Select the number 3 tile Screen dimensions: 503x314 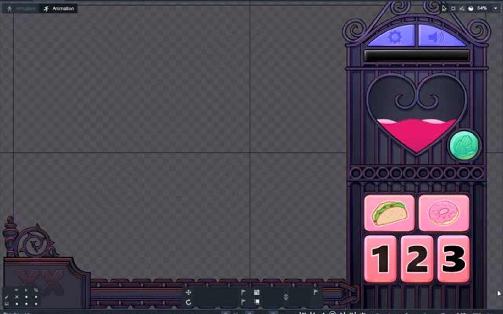(x=453, y=259)
